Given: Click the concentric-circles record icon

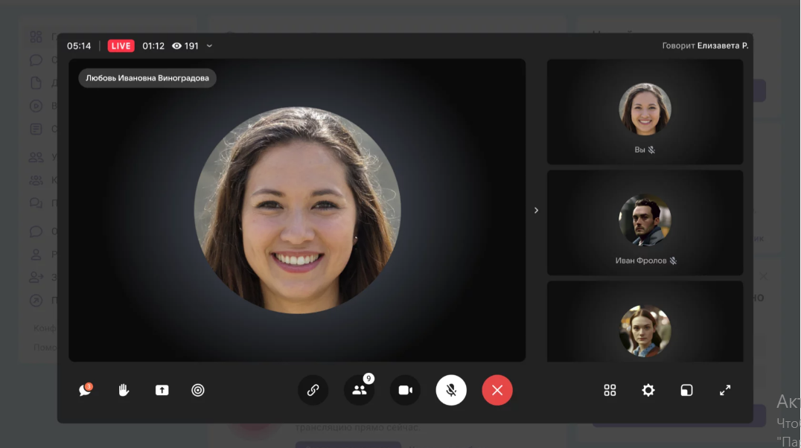Looking at the screenshot, I should (x=198, y=390).
